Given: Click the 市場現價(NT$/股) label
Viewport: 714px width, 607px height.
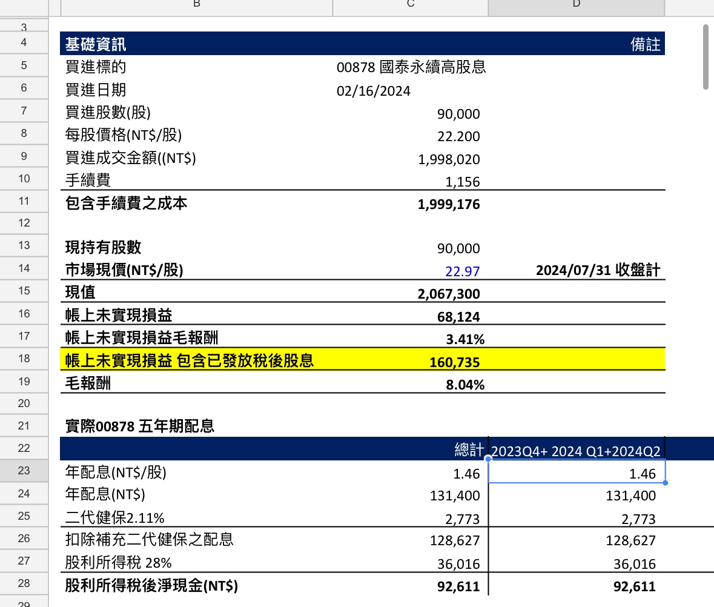Looking at the screenshot, I should pos(124,270).
